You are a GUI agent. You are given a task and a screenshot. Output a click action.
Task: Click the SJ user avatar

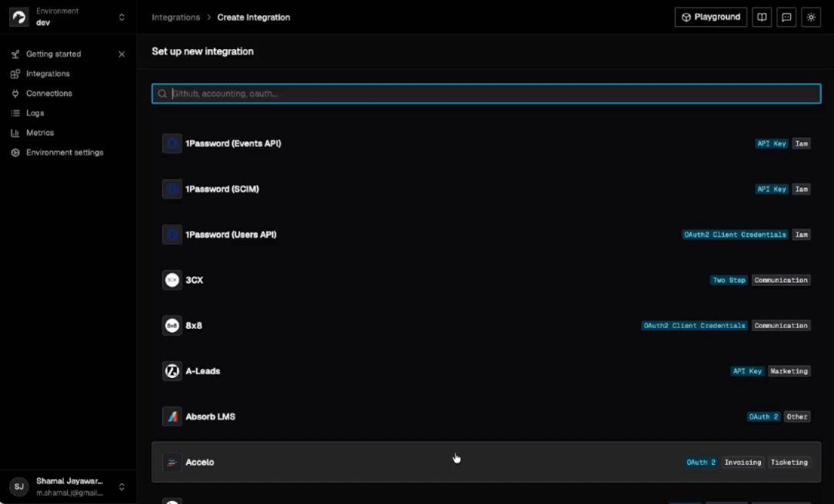pyautogui.click(x=19, y=486)
